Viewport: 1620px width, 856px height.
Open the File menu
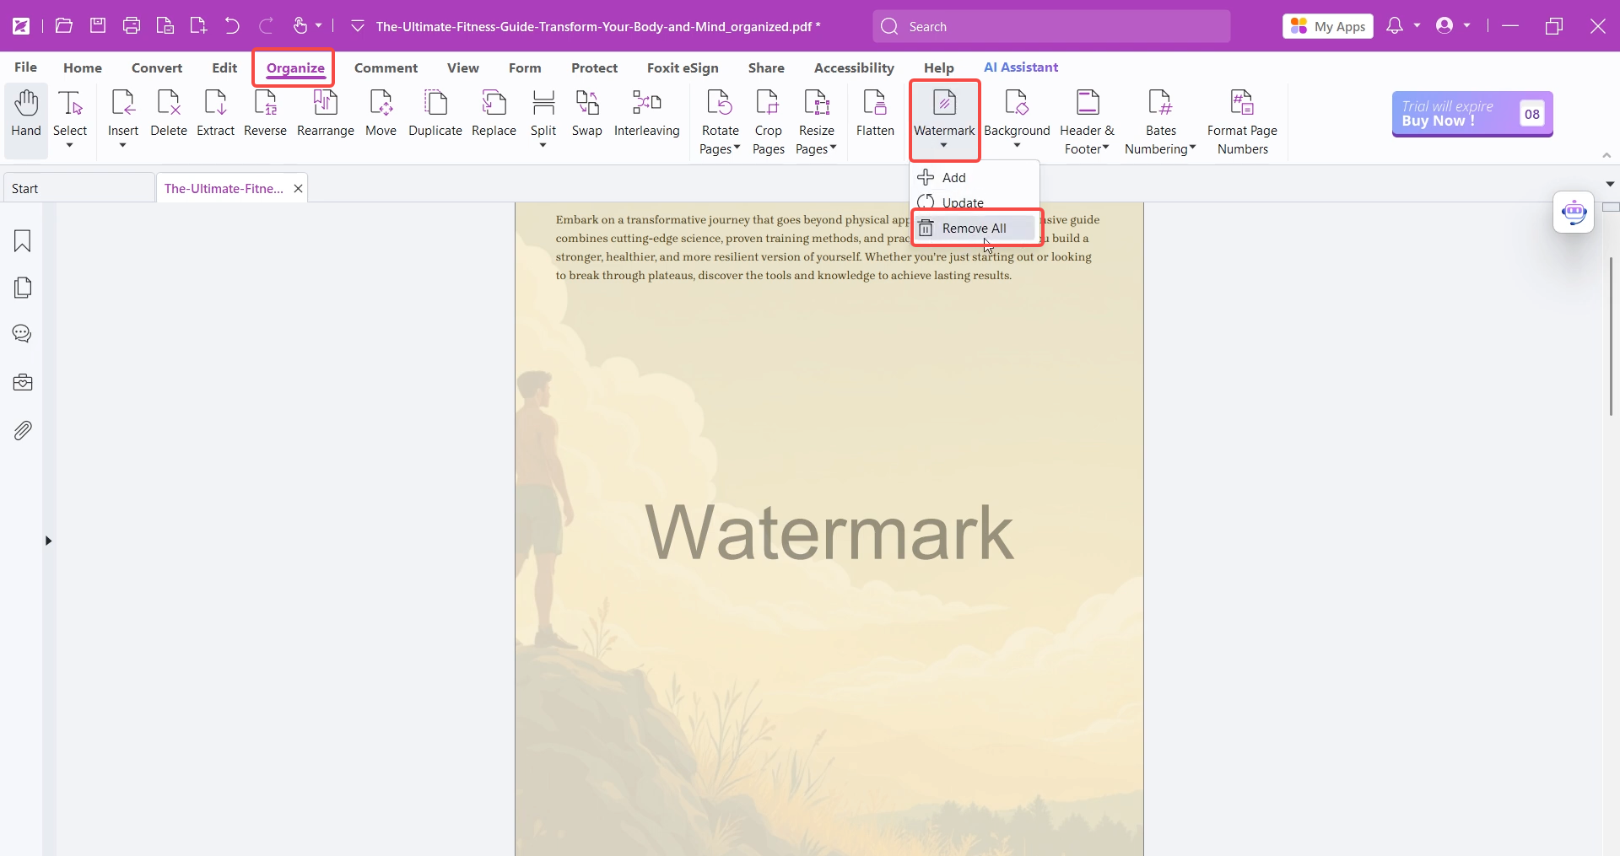pos(25,67)
